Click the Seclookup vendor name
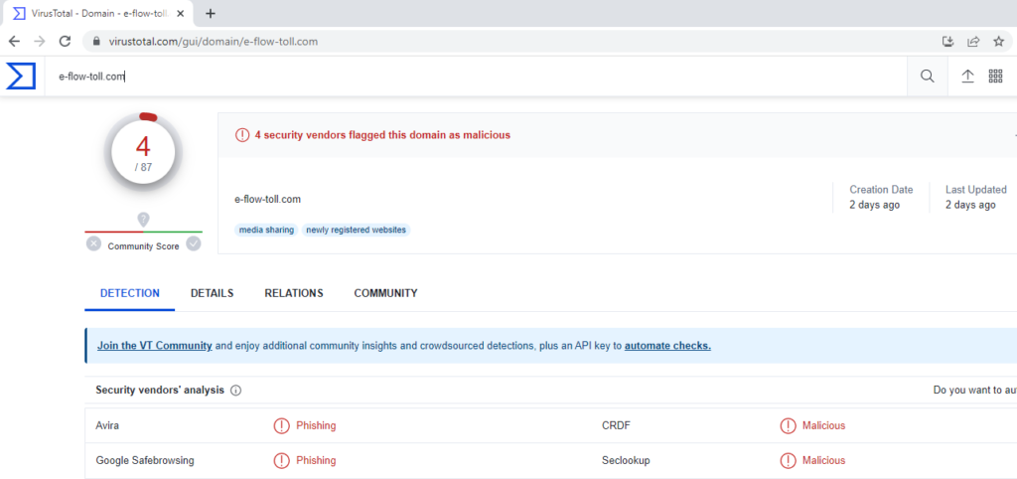 tap(626, 461)
